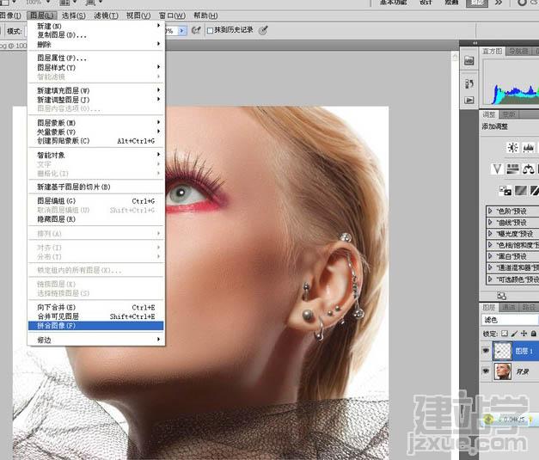
Task: Open the 图像(I) menu
Action: tap(10, 15)
